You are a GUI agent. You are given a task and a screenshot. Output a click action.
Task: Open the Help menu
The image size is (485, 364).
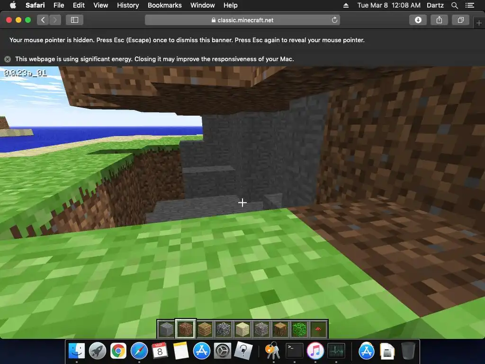click(231, 5)
